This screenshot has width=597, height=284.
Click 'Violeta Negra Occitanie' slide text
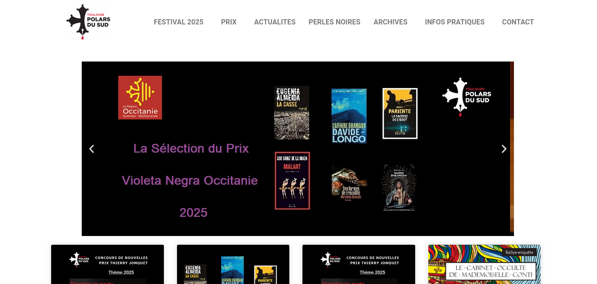tap(190, 181)
